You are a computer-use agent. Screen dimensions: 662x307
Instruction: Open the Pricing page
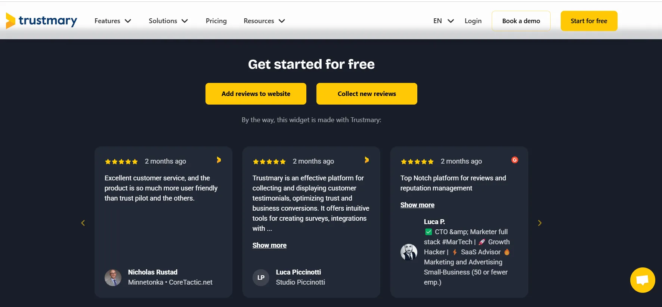coord(216,21)
